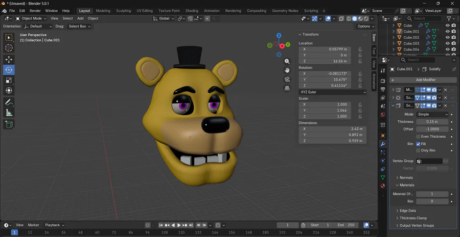Open the Material properties tab icon
This screenshot has width=460, height=237.
tap(382, 186)
